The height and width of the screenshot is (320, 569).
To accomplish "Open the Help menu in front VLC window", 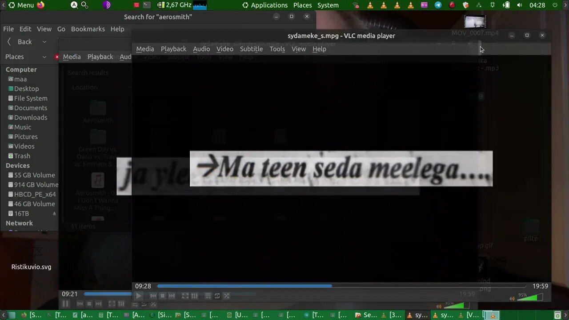I will coord(319,49).
